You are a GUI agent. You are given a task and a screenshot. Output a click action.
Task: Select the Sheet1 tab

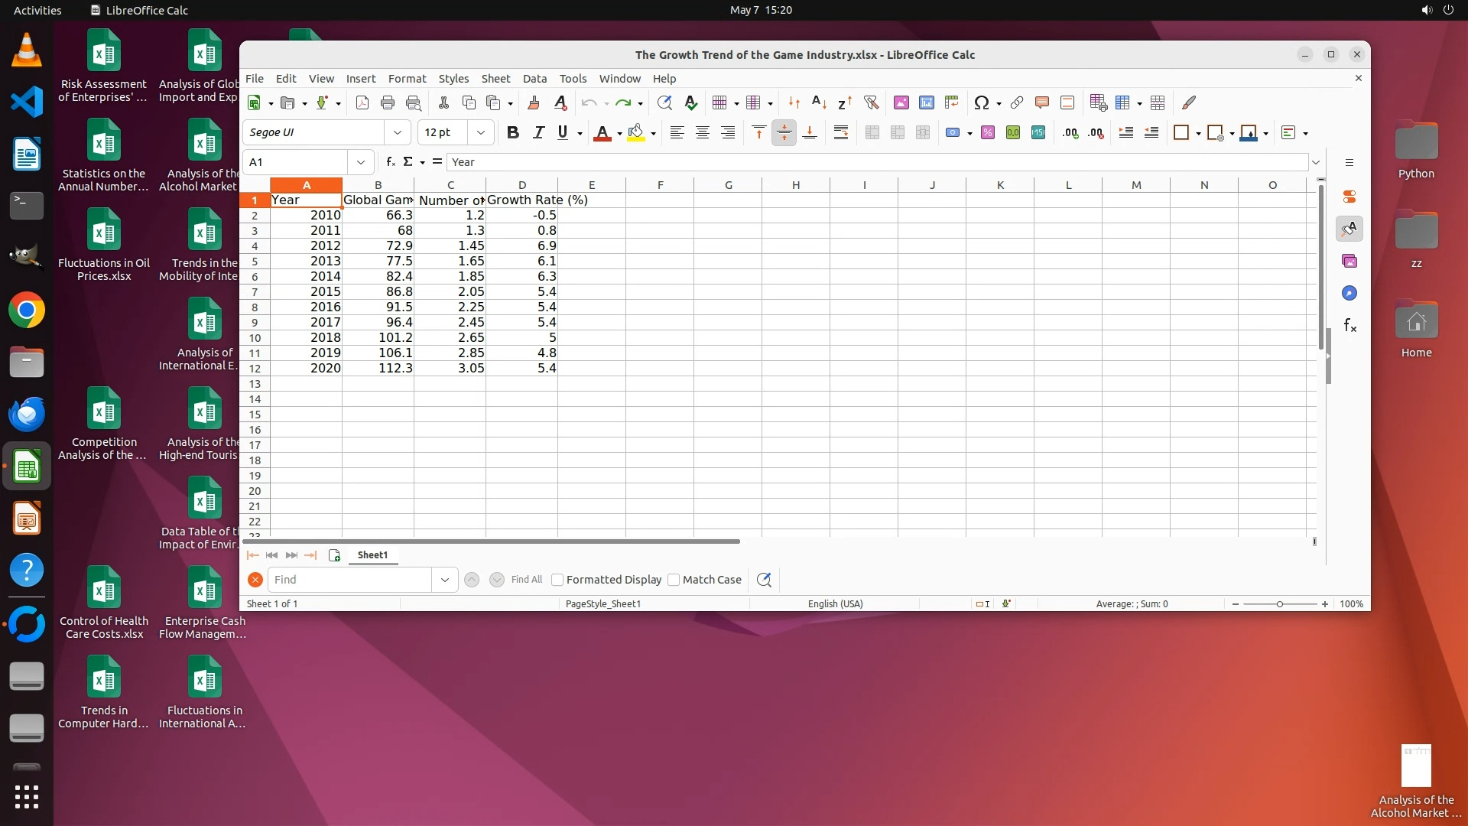(x=372, y=554)
